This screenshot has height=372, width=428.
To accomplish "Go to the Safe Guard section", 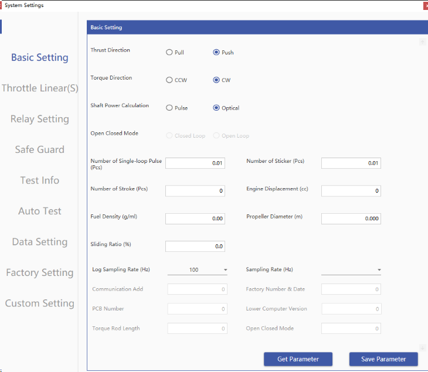I will (x=40, y=150).
